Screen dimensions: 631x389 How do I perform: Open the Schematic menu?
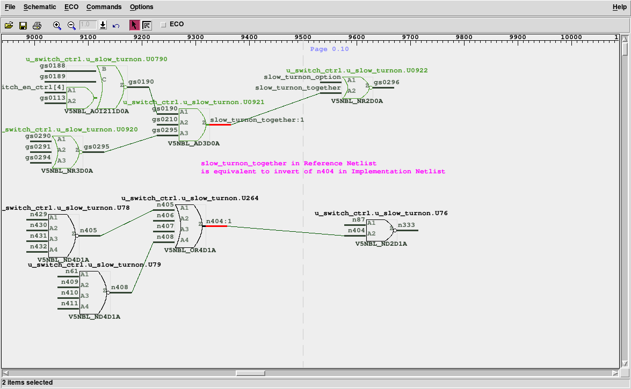pyautogui.click(x=40, y=7)
